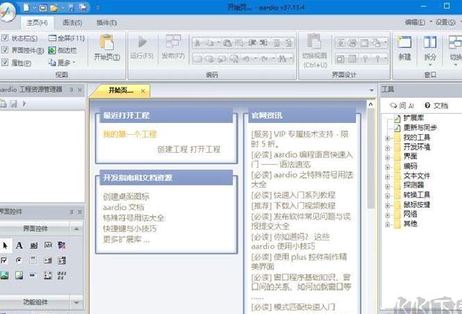Click the 问 AI button in 工具 panel

402,106
